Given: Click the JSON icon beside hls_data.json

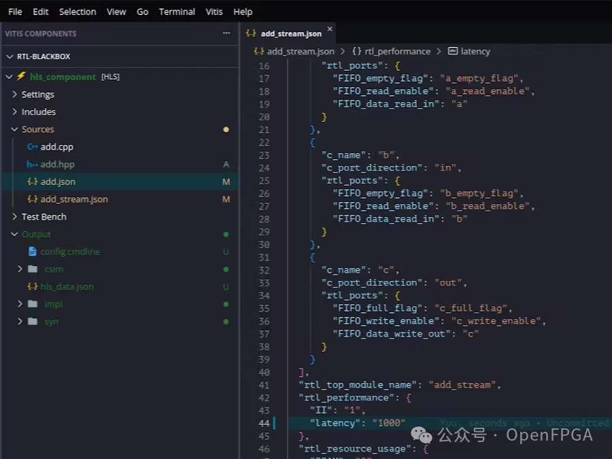Looking at the screenshot, I should (32, 286).
